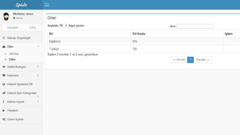Image resolution: width=240 pixels, height=135 pixels.
Task: Click the Spinlio logo
Action: [x=21, y=5]
